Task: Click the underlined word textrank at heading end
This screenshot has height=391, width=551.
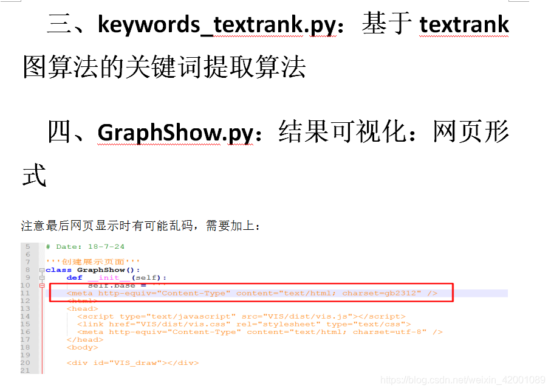Action: pos(464,24)
